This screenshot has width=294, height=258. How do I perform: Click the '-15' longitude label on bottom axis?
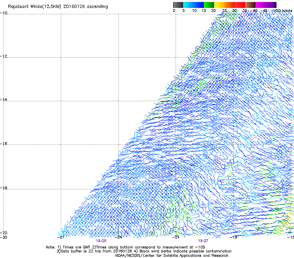pyautogui.click(x=290, y=237)
